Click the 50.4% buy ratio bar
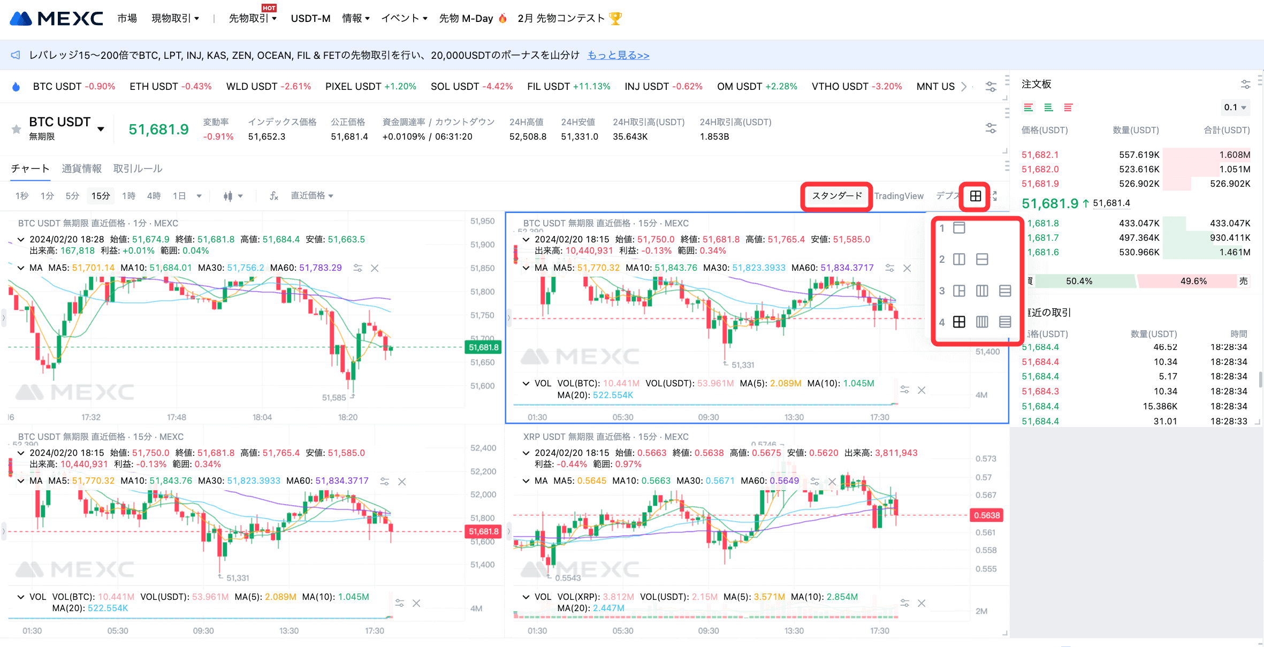 (x=1079, y=281)
